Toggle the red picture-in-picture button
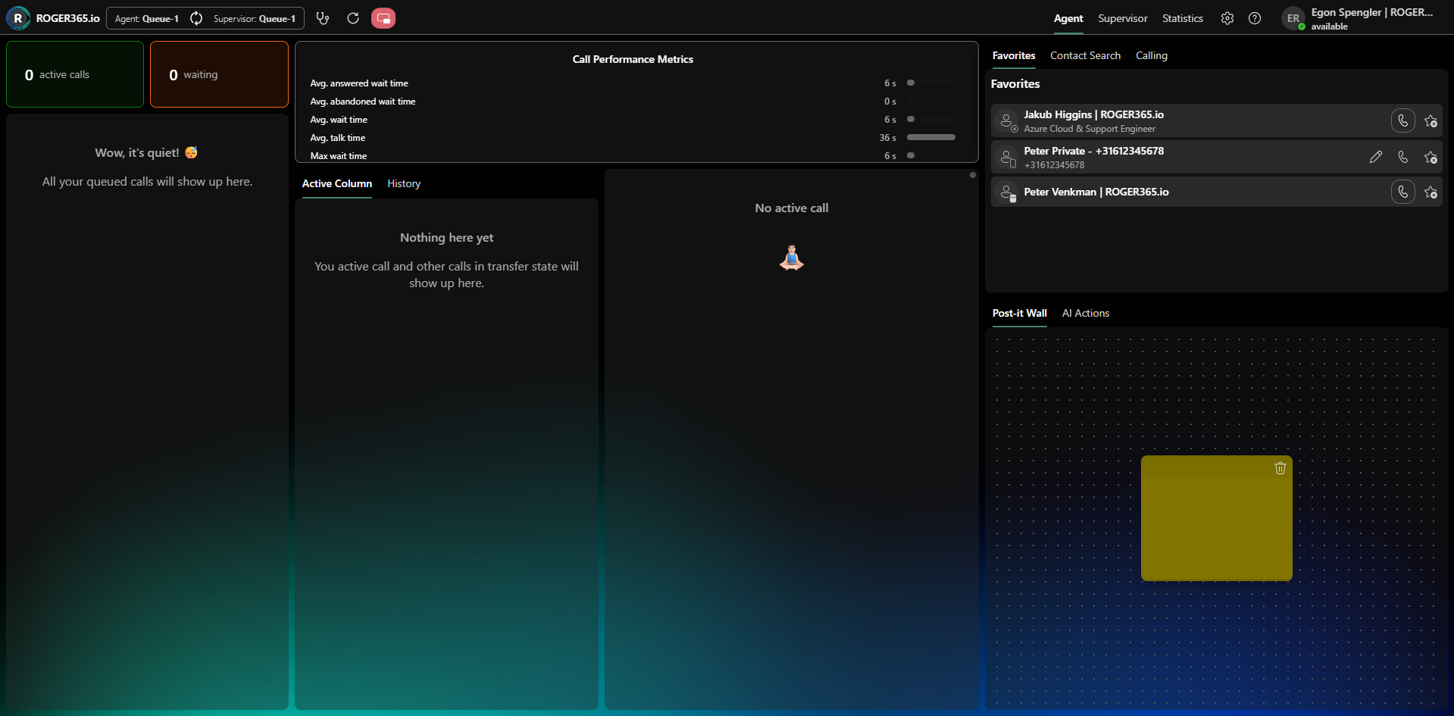The height and width of the screenshot is (716, 1454). (383, 18)
